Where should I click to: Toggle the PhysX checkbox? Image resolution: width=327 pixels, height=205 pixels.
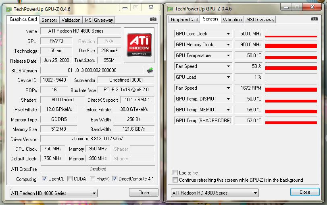92,178
